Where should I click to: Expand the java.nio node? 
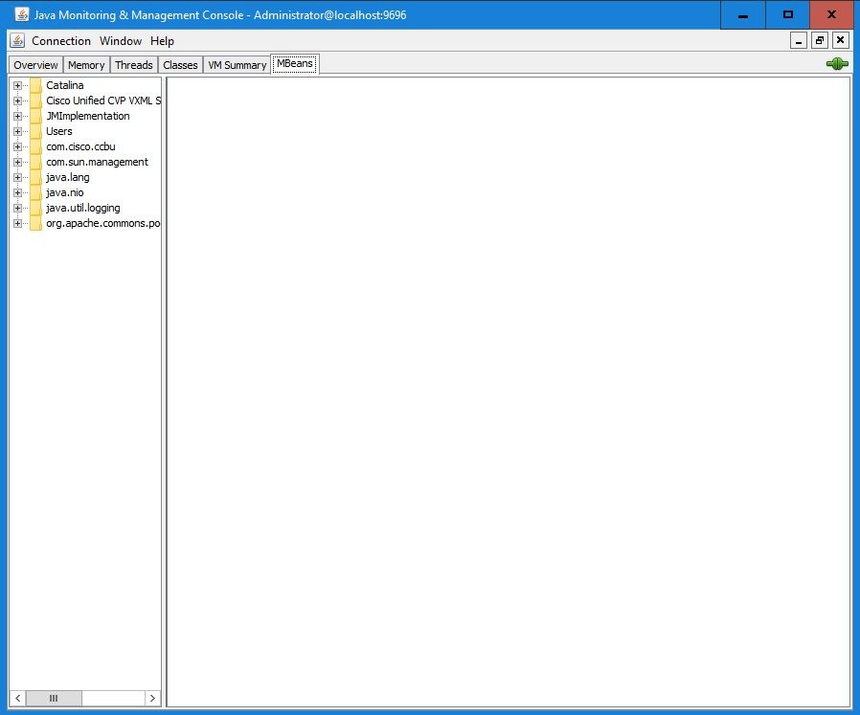coord(17,193)
